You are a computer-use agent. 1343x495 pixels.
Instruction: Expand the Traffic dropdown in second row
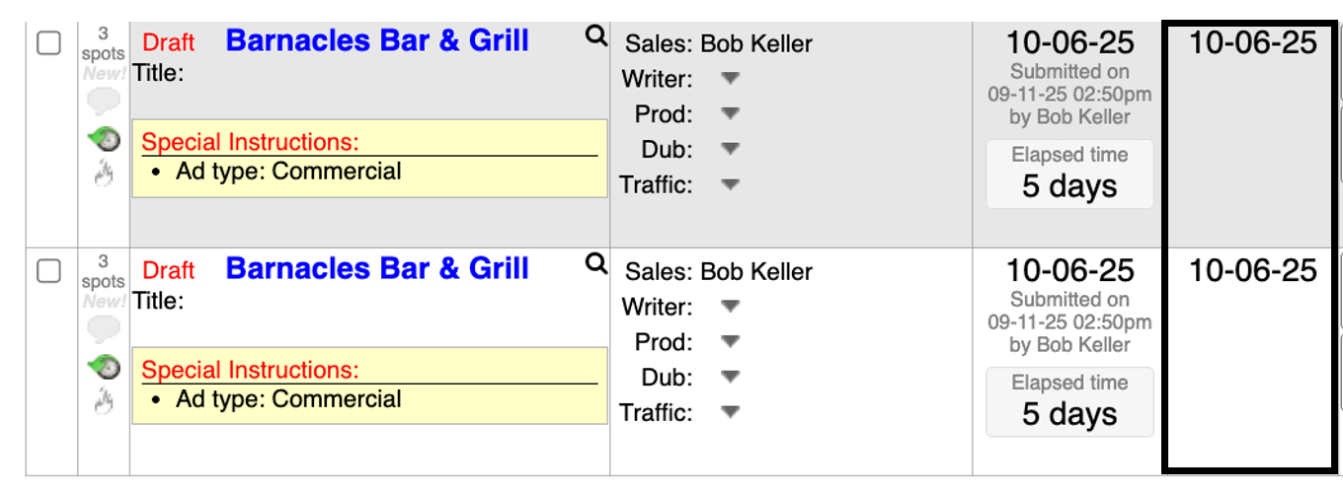[x=730, y=412]
